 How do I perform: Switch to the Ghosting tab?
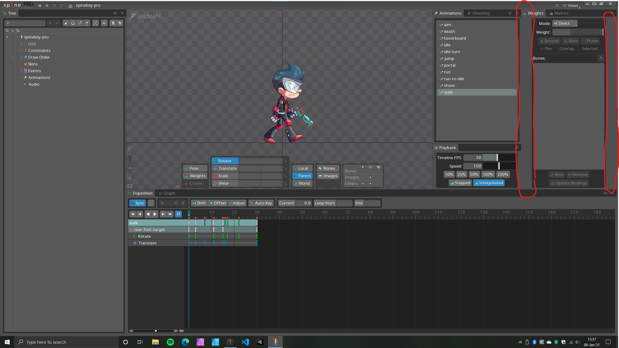[478, 13]
